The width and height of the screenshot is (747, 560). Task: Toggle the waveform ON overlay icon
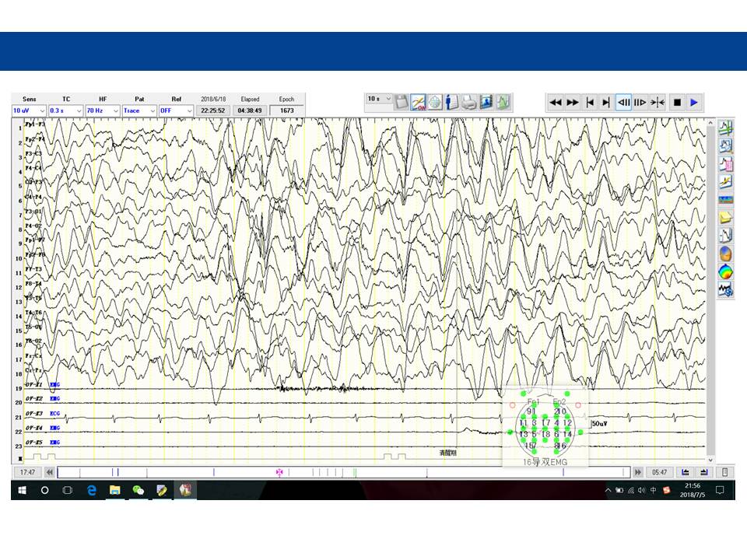tap(419, 102)
